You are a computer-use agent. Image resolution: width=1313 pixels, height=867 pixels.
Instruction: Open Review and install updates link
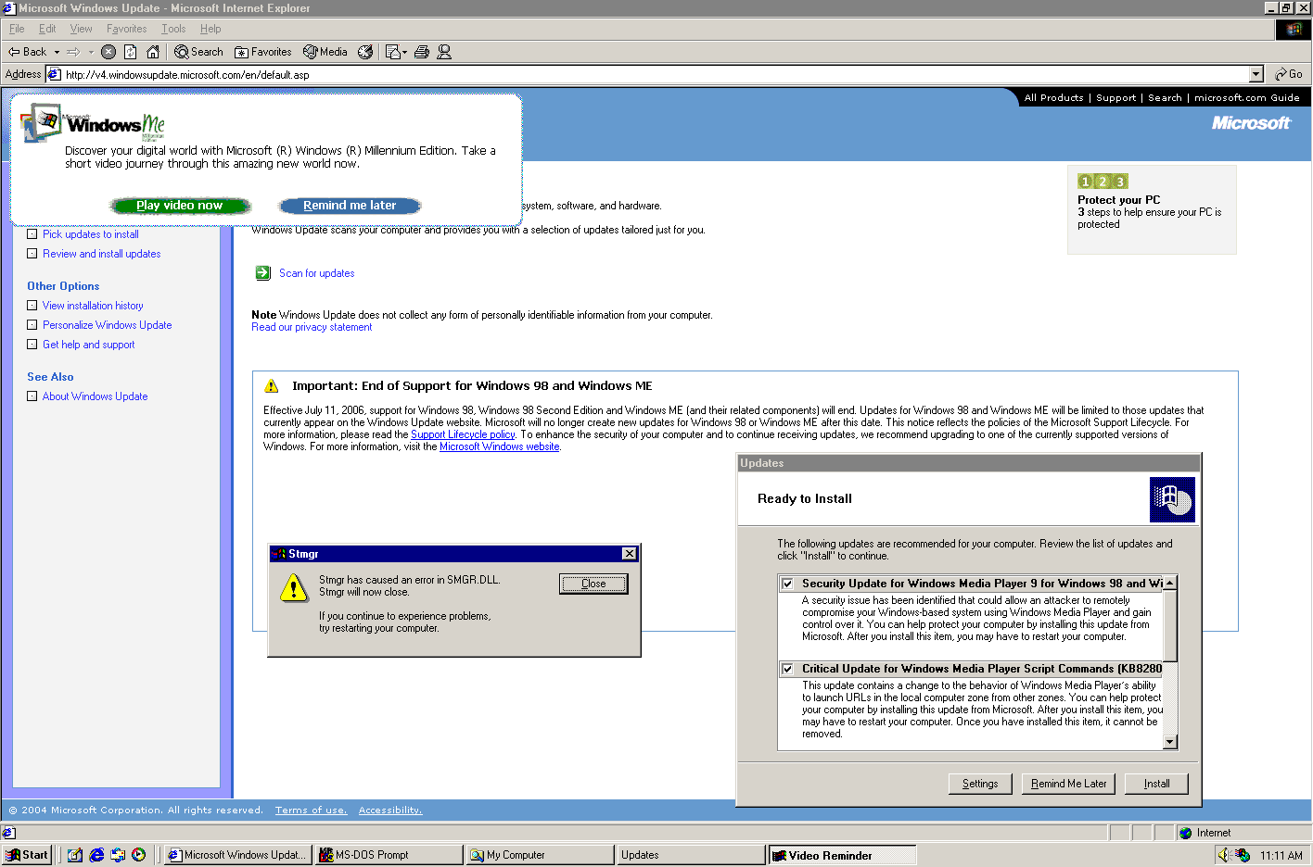pos(102,254)
